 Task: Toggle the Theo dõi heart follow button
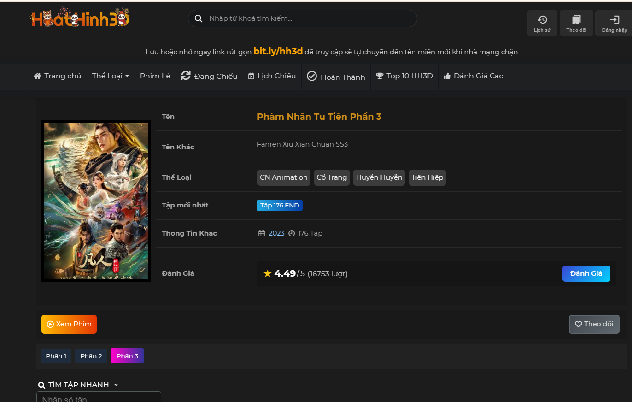pyautogui.click(x=594, y=324)
